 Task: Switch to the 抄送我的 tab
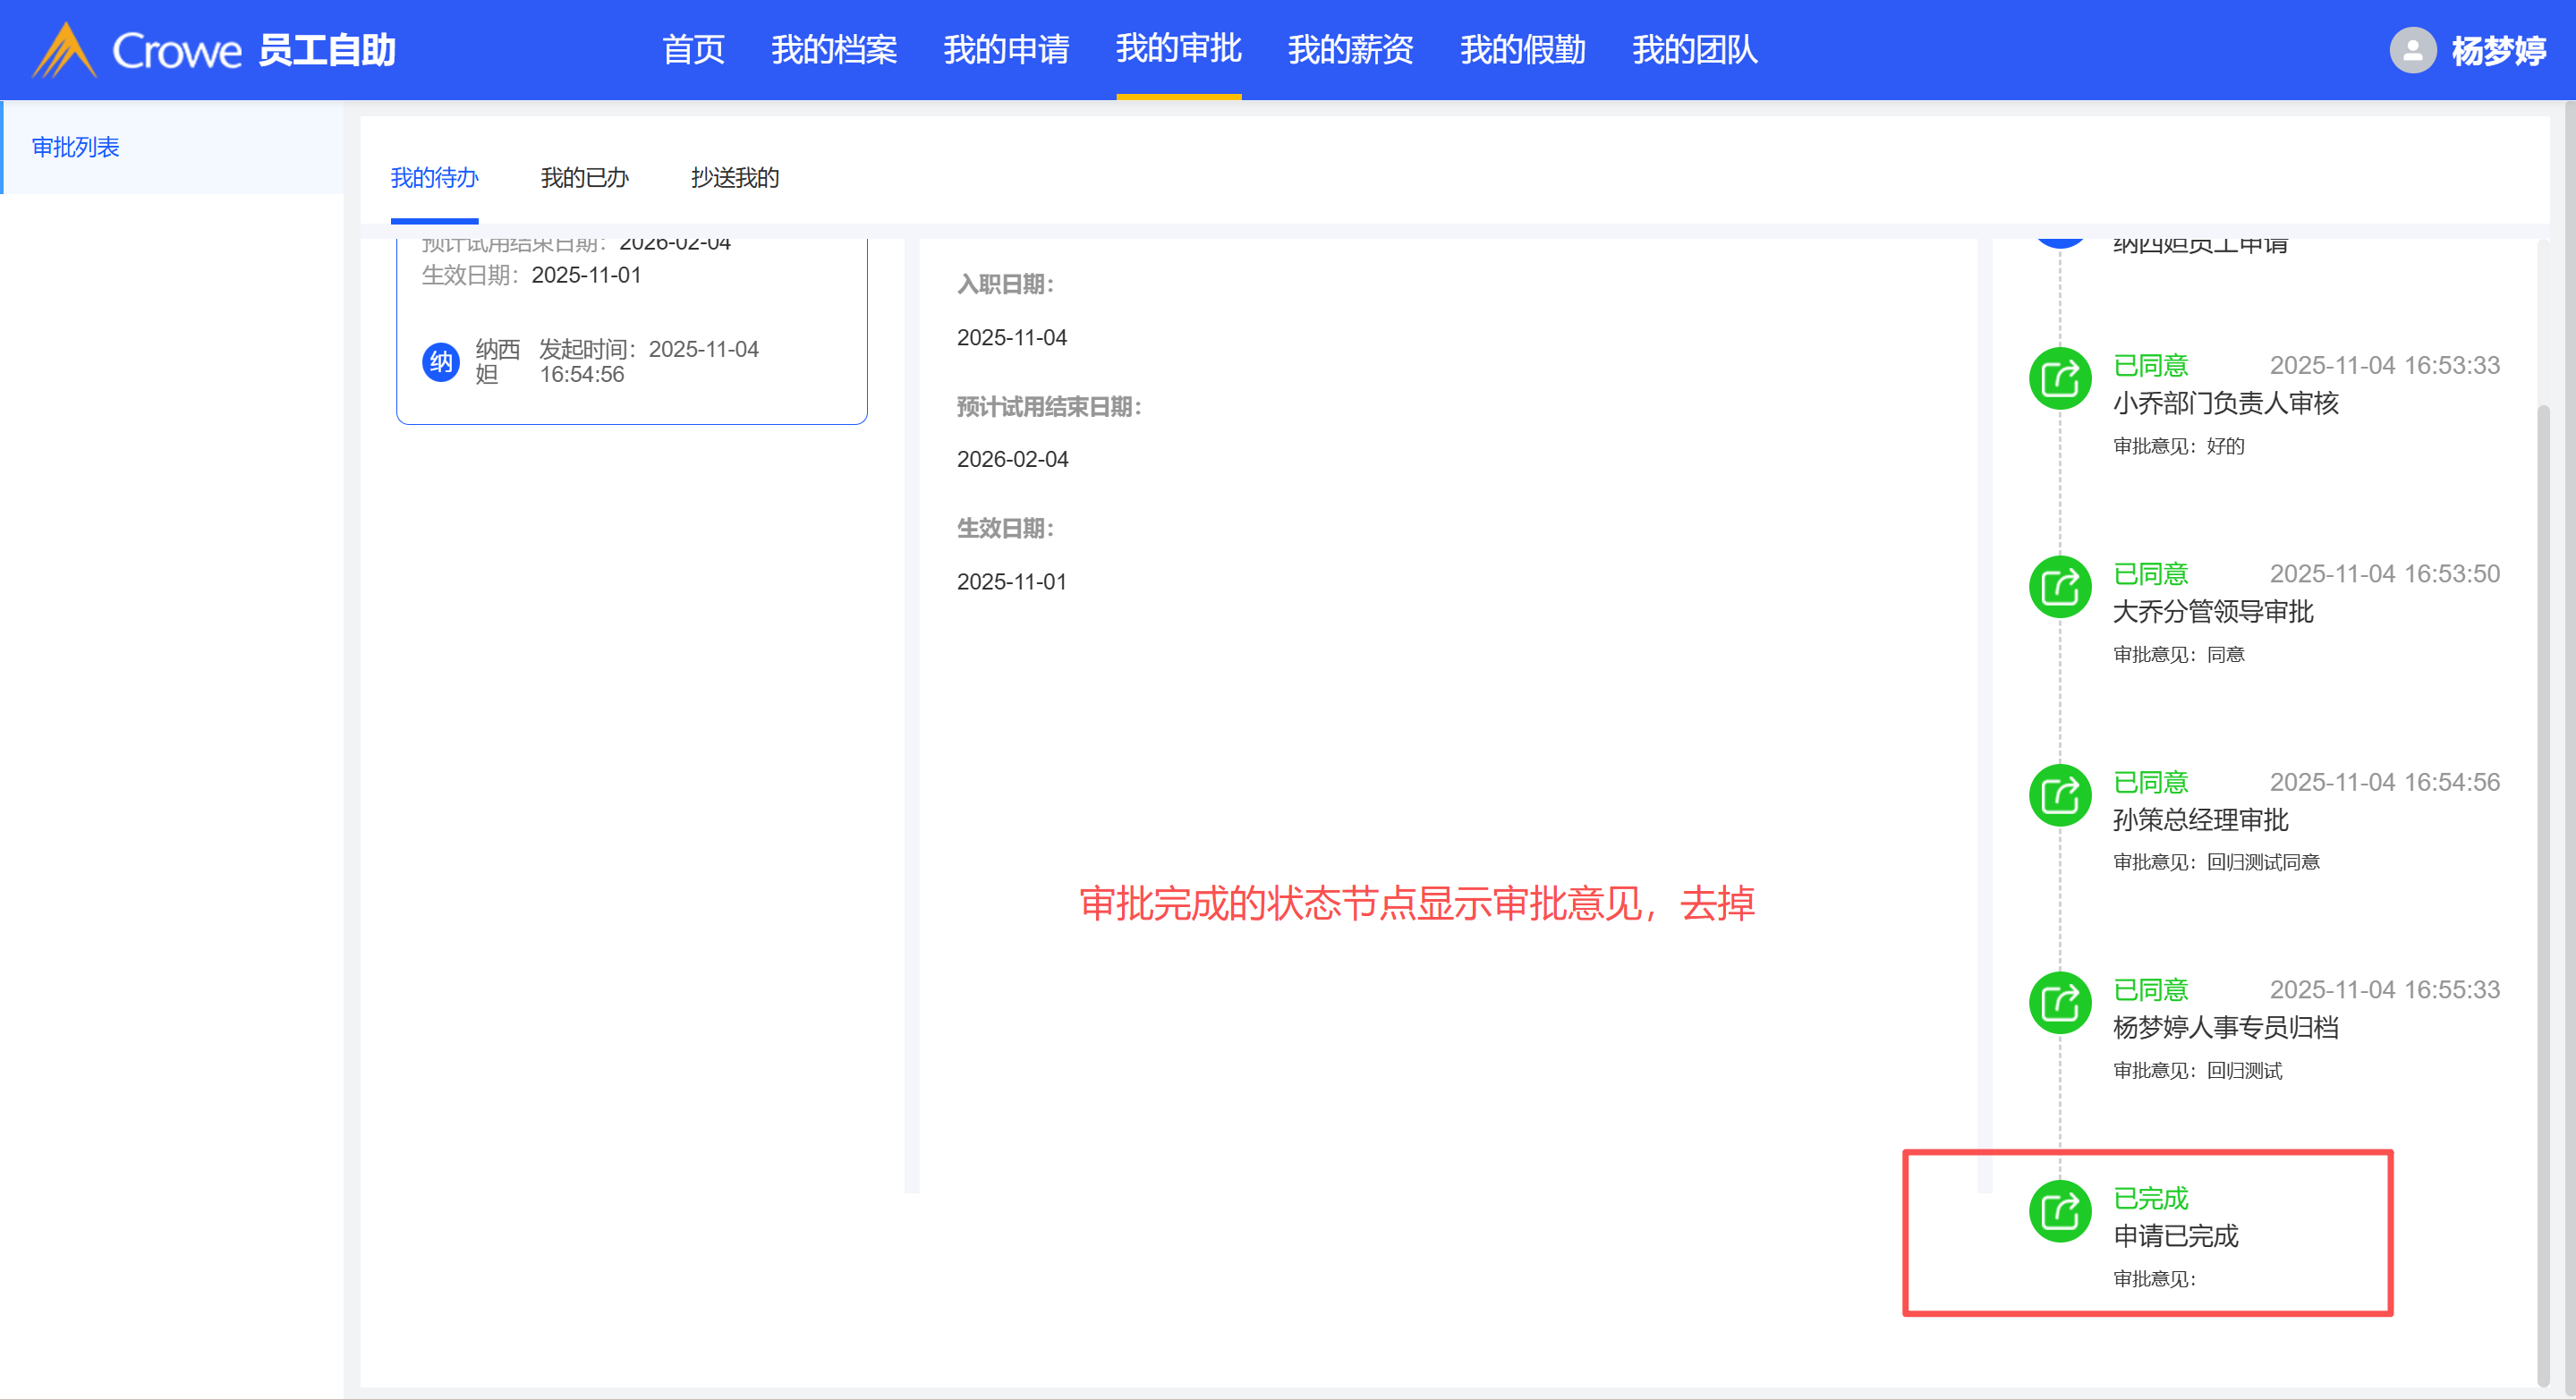click(x=734, y=178)
